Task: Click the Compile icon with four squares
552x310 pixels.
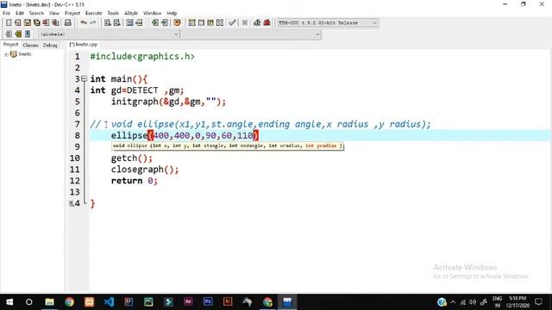Action: tap(191, 23)
